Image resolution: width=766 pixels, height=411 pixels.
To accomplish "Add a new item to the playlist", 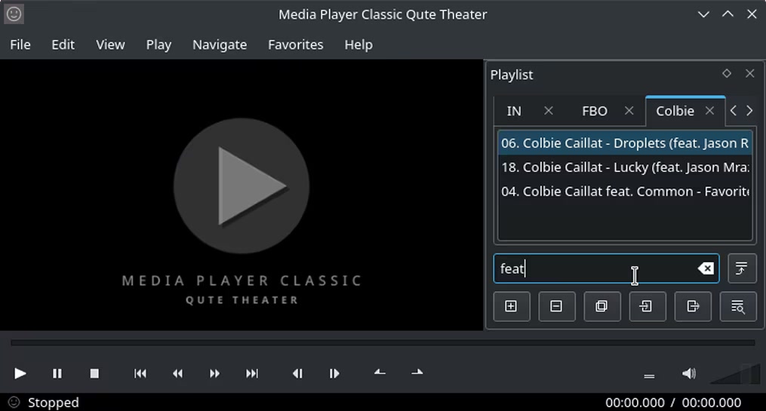I will click(511, 306).
